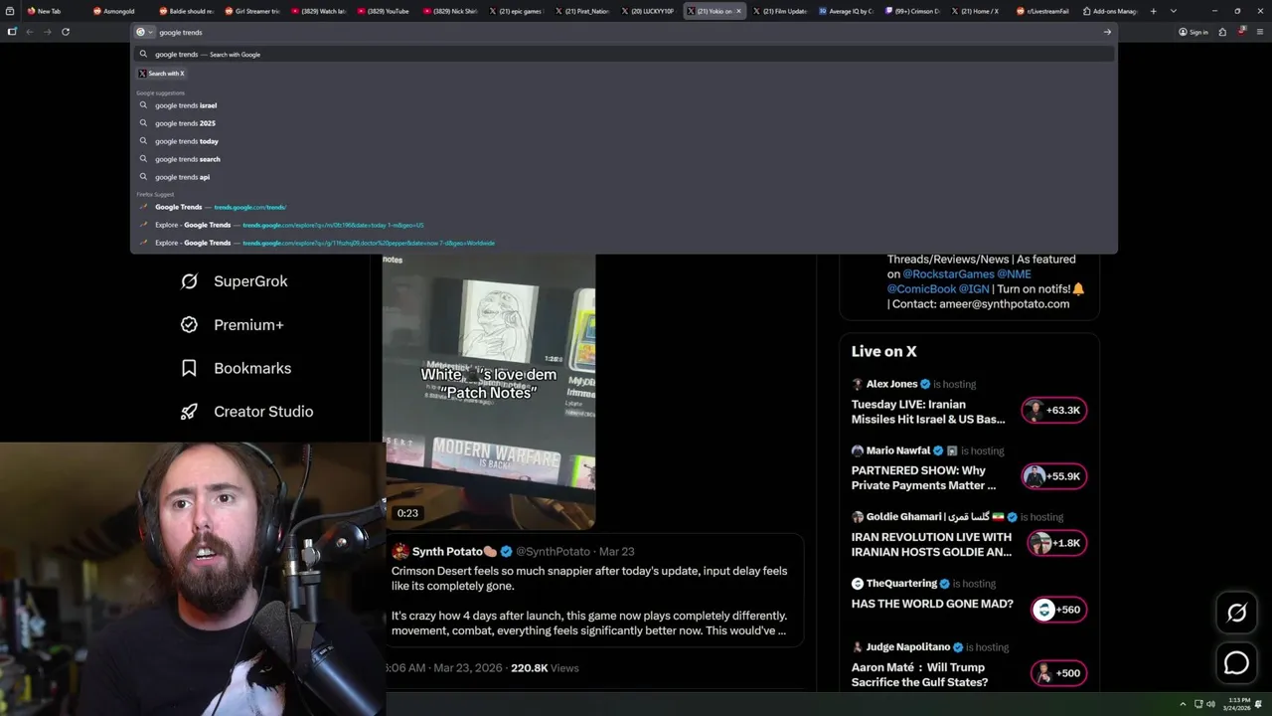Switch to the Baldie should tab
Viewport: 1272px width, 716px height.
(x=185, y=11)
